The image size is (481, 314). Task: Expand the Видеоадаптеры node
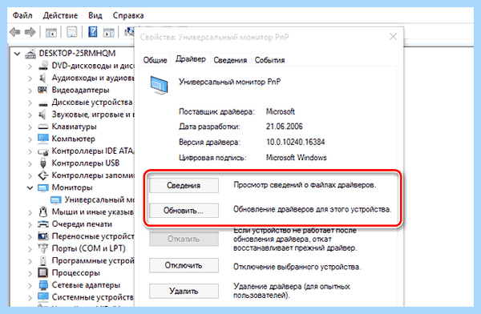[30, 91]
